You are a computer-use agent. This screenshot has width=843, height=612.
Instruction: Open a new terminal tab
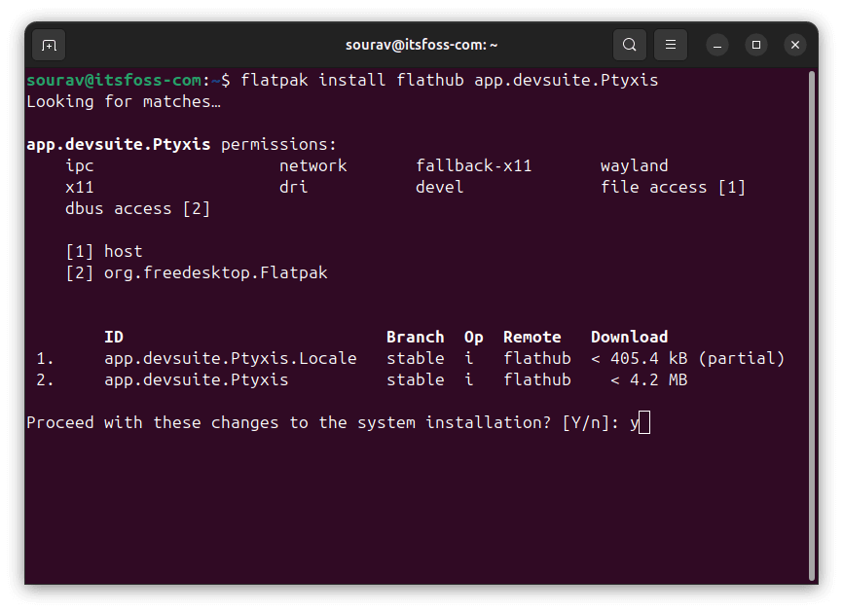(x=49, y=45)
